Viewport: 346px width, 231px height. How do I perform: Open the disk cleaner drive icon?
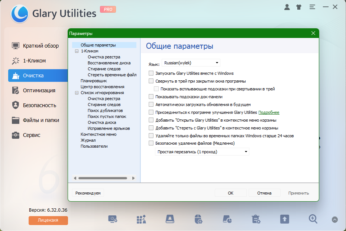pos(170,219)
